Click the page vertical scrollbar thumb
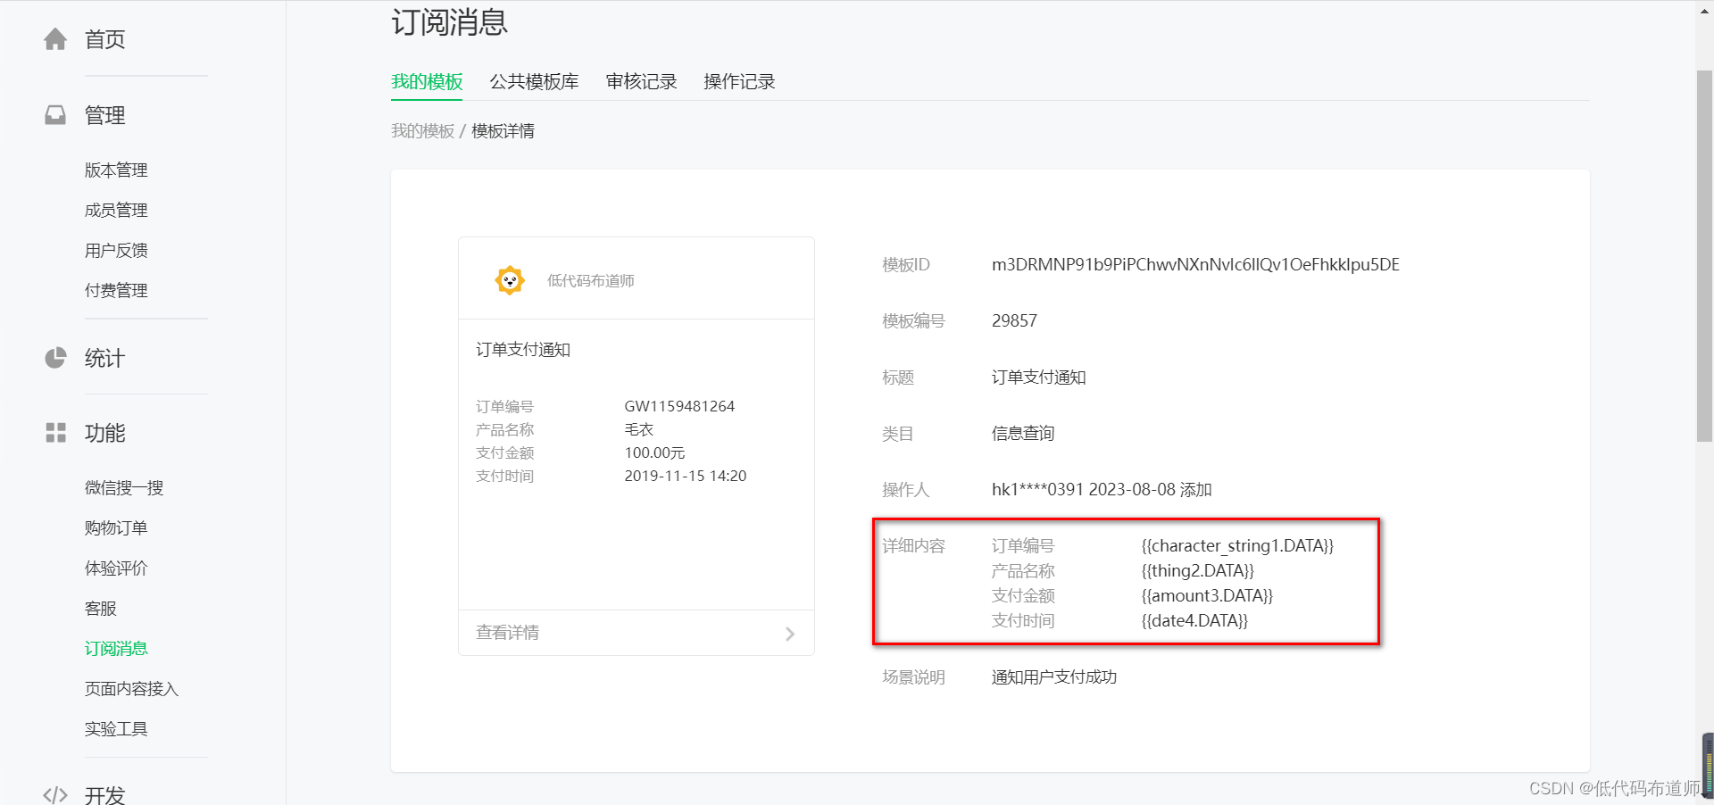Image resolution: width=1714 pixels, height=805 pixels. pyautogui.click(x=1704, y=255)
